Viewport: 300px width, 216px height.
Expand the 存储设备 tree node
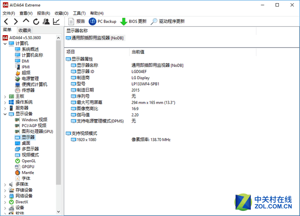click(5, 190)
